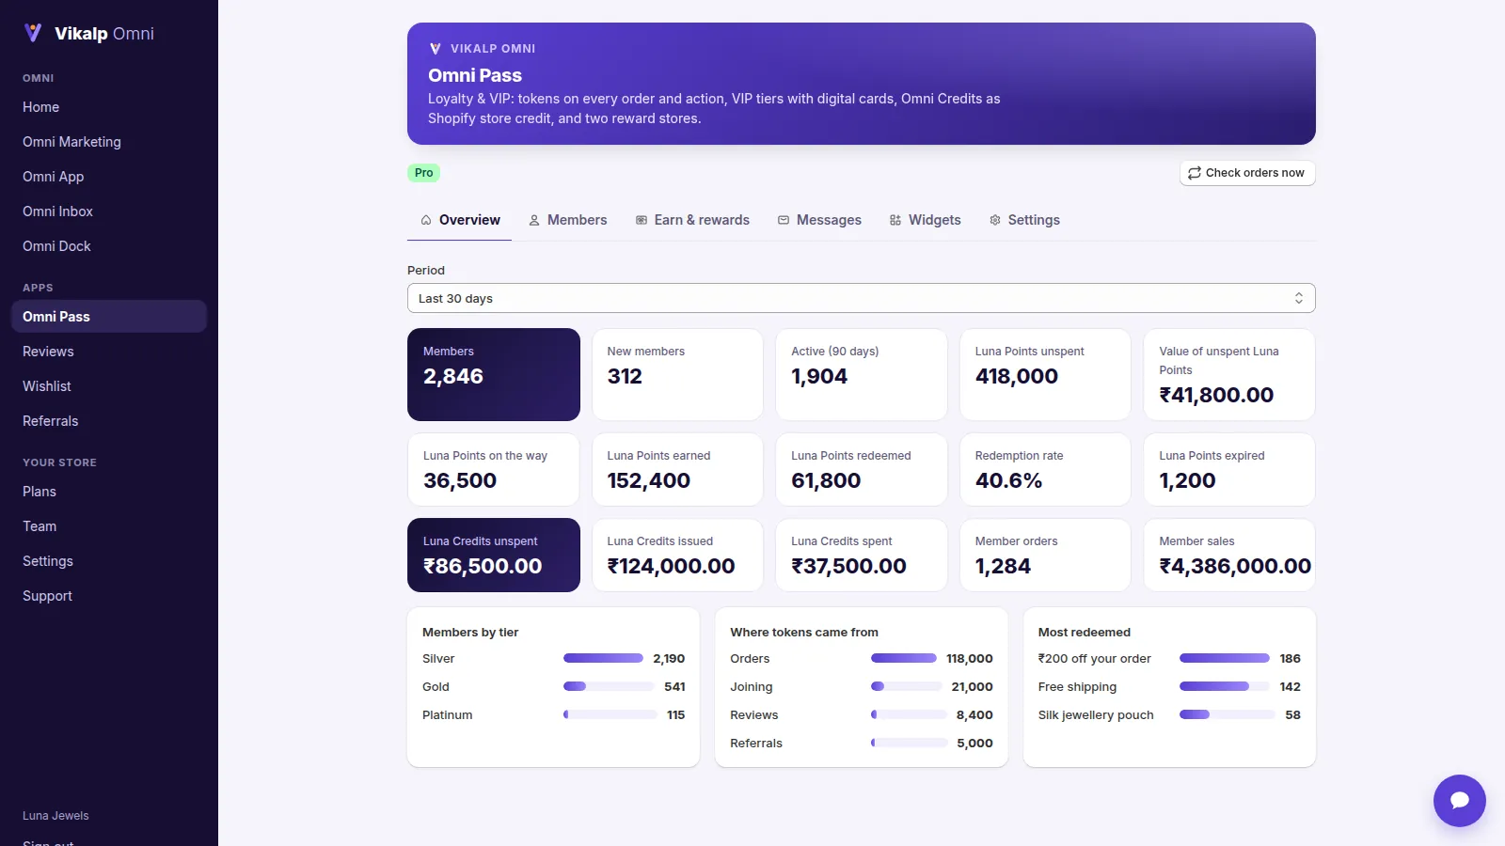Open Omni Marketing from the sidebar
Screen dimensions: 1505x846
tap(109, 142)
